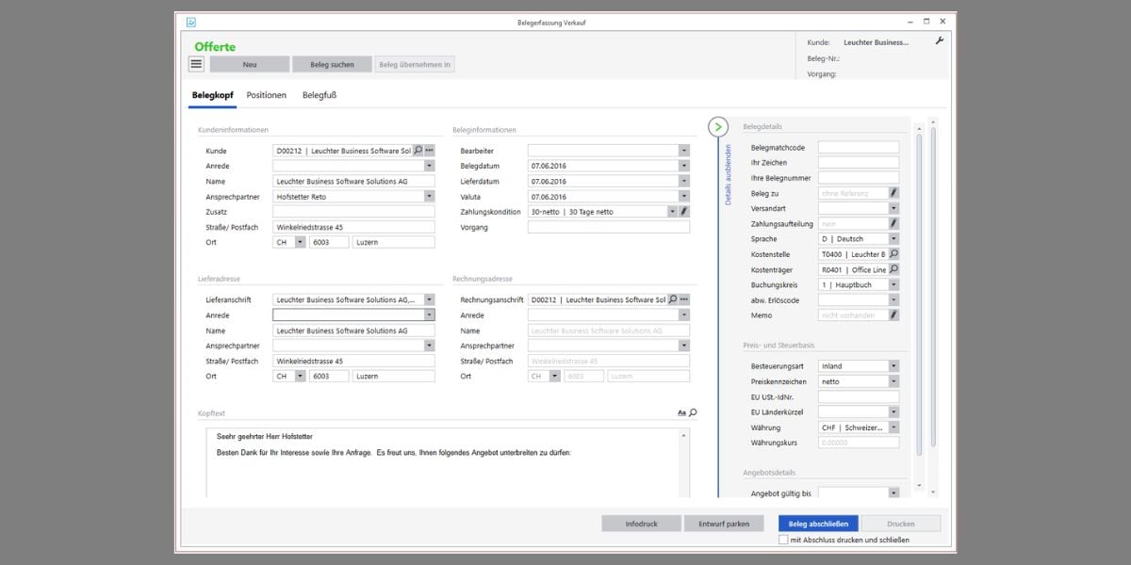The image size is (1131, 565).
Task: Expand the Belegdatum date dropdown
Action: point(684,166)
